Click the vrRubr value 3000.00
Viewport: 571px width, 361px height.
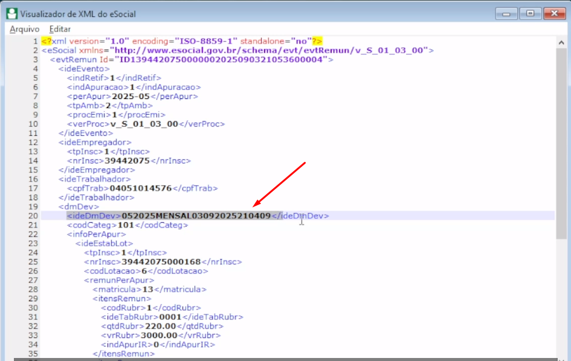(159, 336)
